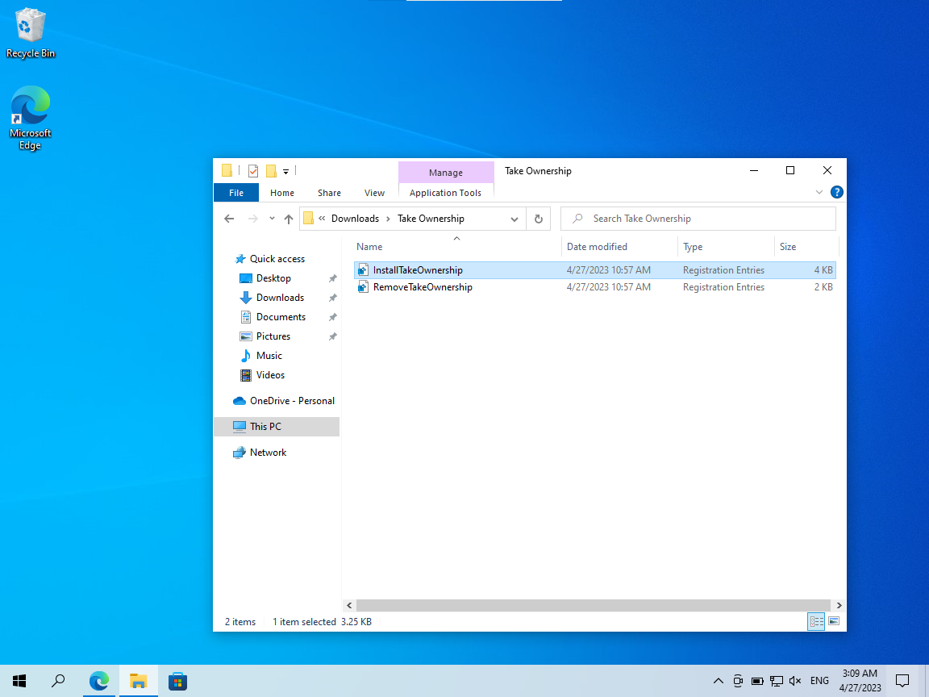
Task: Click the pin icon next to Documents
Action: (333, 317)
